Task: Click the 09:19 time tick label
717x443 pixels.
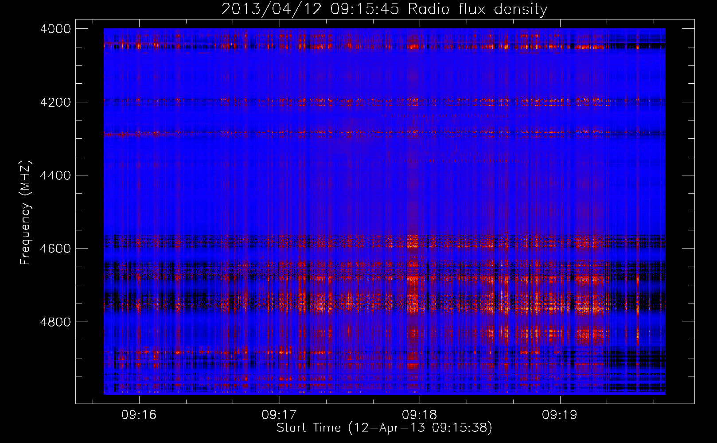Action: (x=560, y=415)
